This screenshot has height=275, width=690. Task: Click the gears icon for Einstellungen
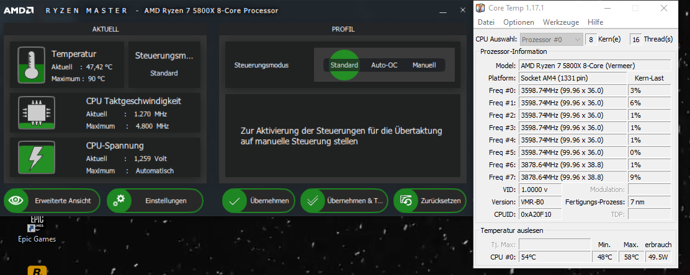pyautogui.click(x=119, y=201)
